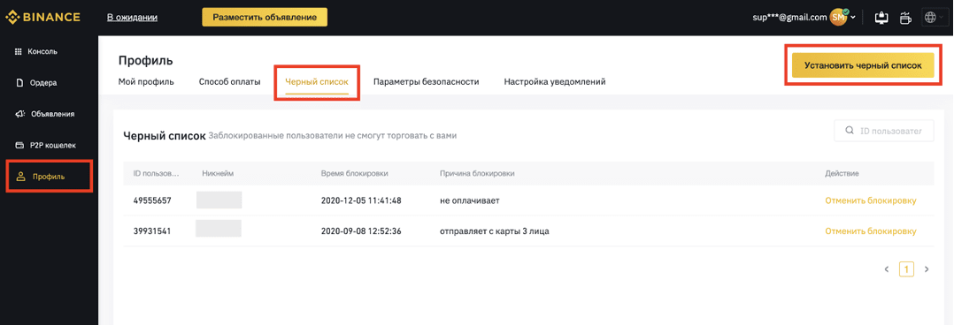954x325 pixels.
Task: Go to next page arrow in pagination
Action: [927, 268]
